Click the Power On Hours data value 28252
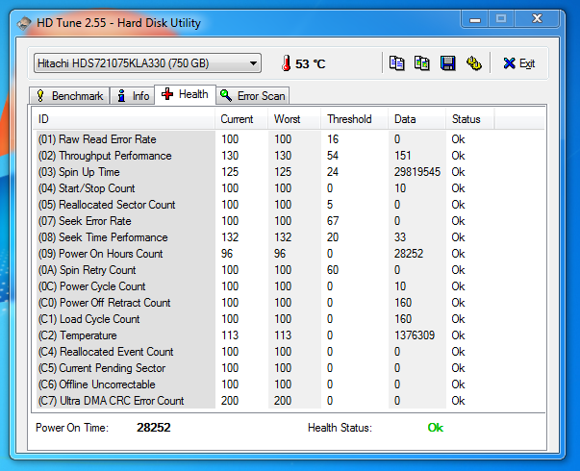Viewport: 580px width, 471px height. click(409, 254)
